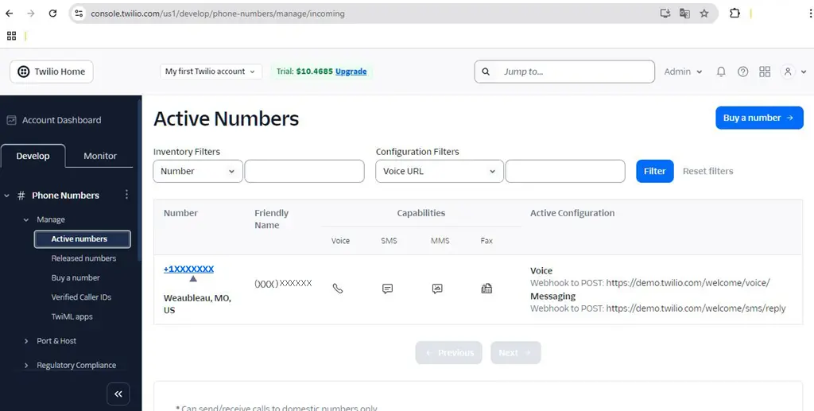Click Reset filters
The image size is (814, 411).
click(x=707, y=171)
